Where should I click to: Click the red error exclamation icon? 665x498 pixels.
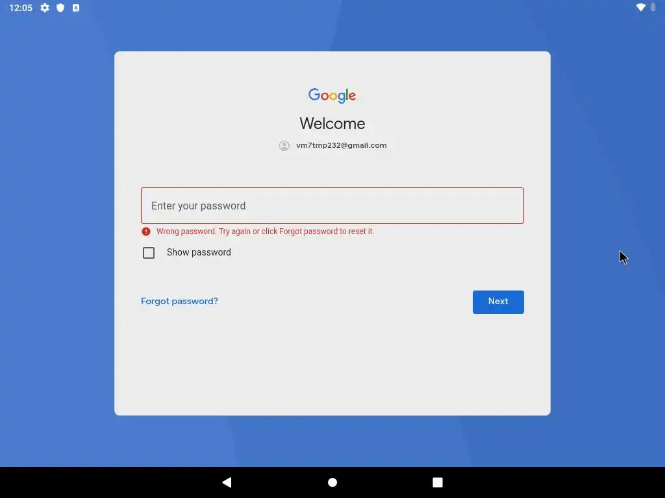point(146,231)
